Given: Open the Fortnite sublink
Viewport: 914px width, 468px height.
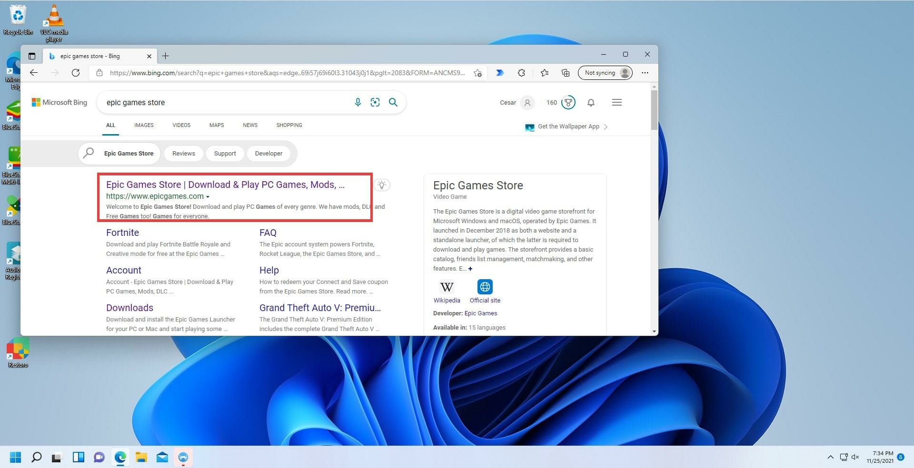Looking at the screenshot, I should tap(122, 233).
